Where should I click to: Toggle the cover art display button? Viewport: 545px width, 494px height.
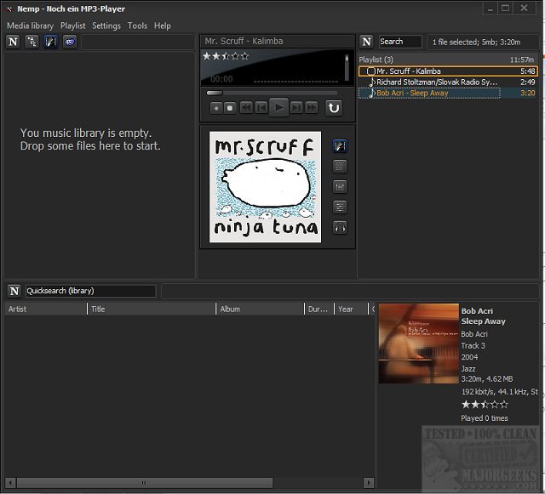(x=341, y=145)
